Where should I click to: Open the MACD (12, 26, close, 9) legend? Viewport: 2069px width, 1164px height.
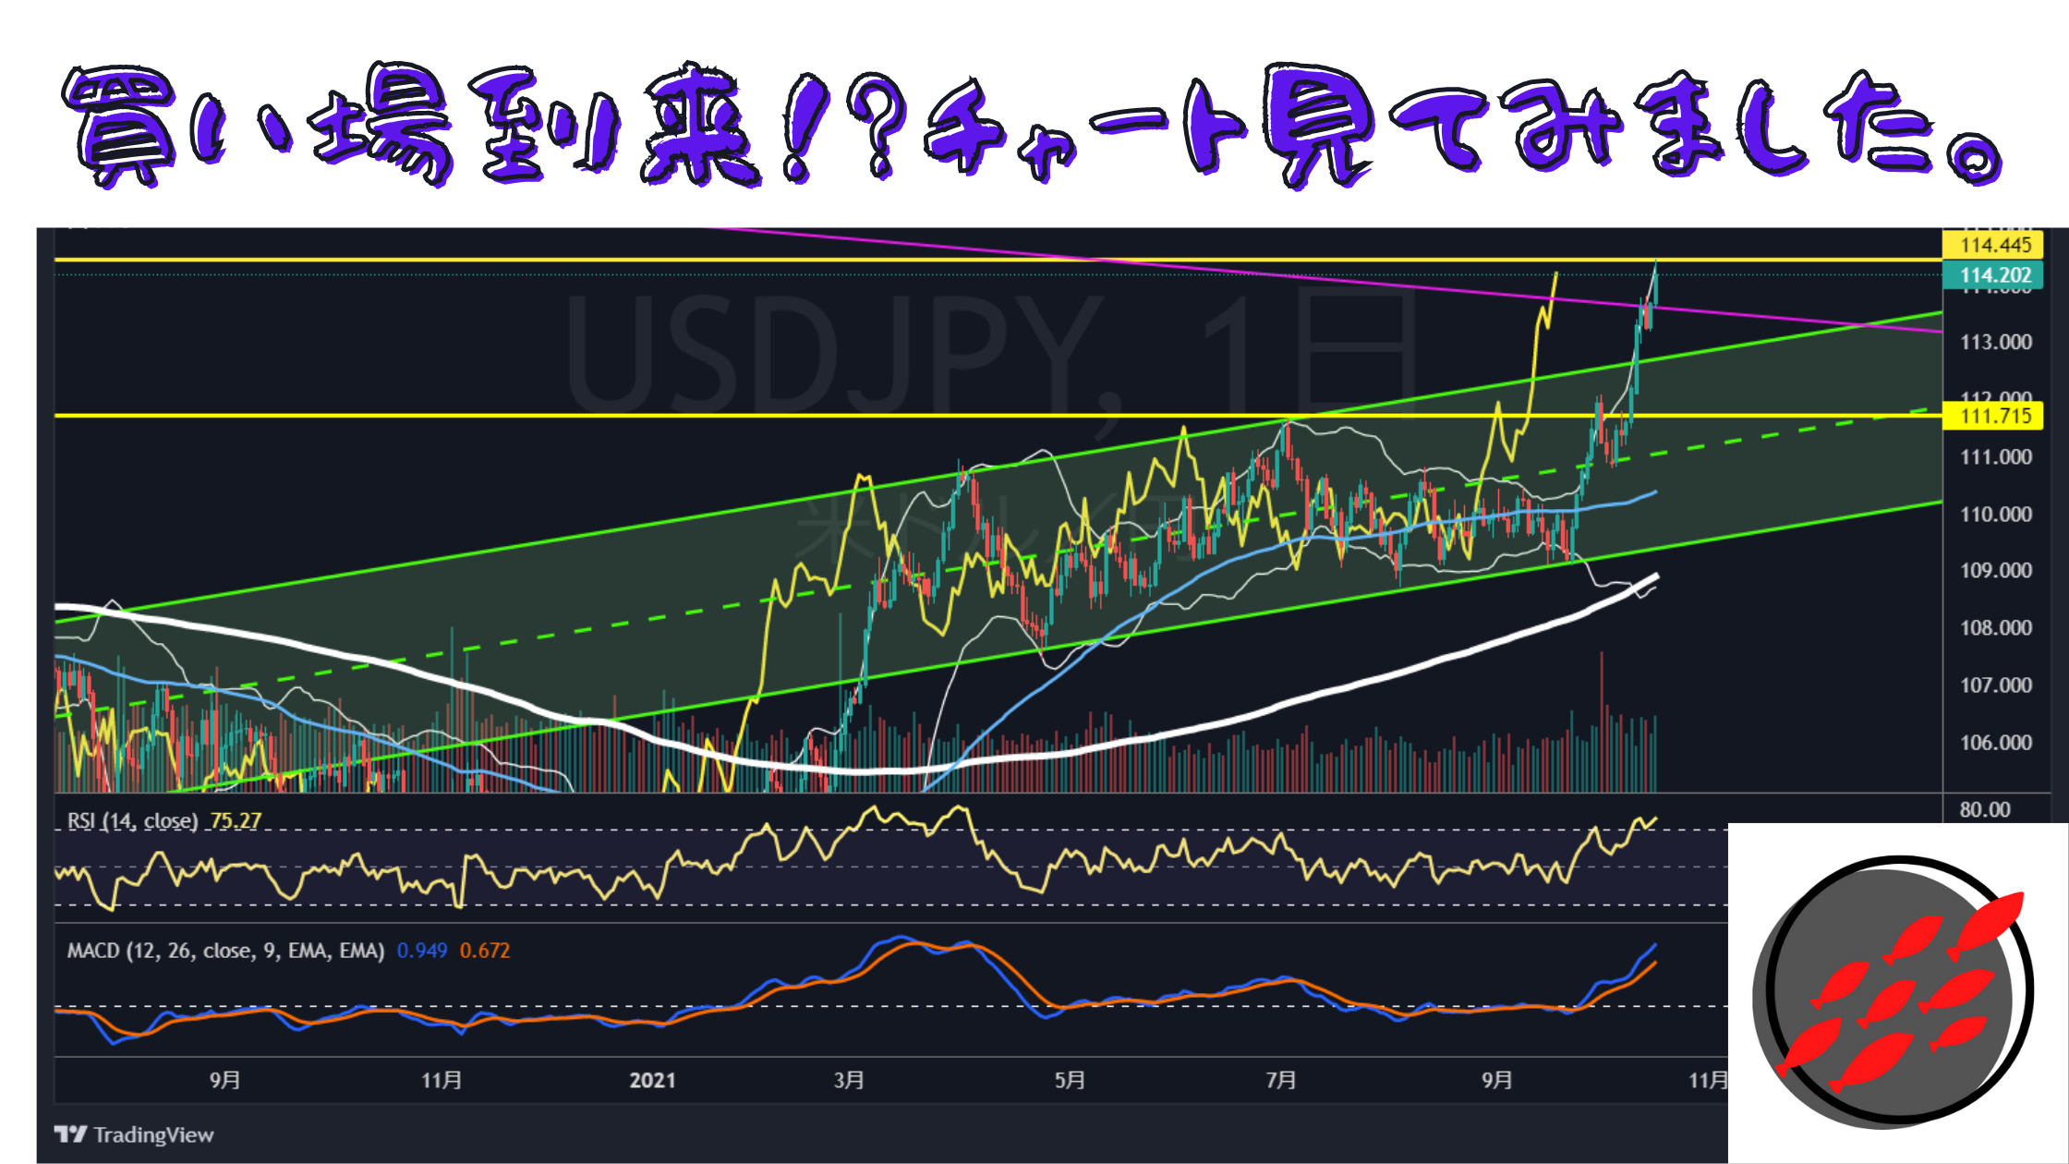tap(224, 951)
